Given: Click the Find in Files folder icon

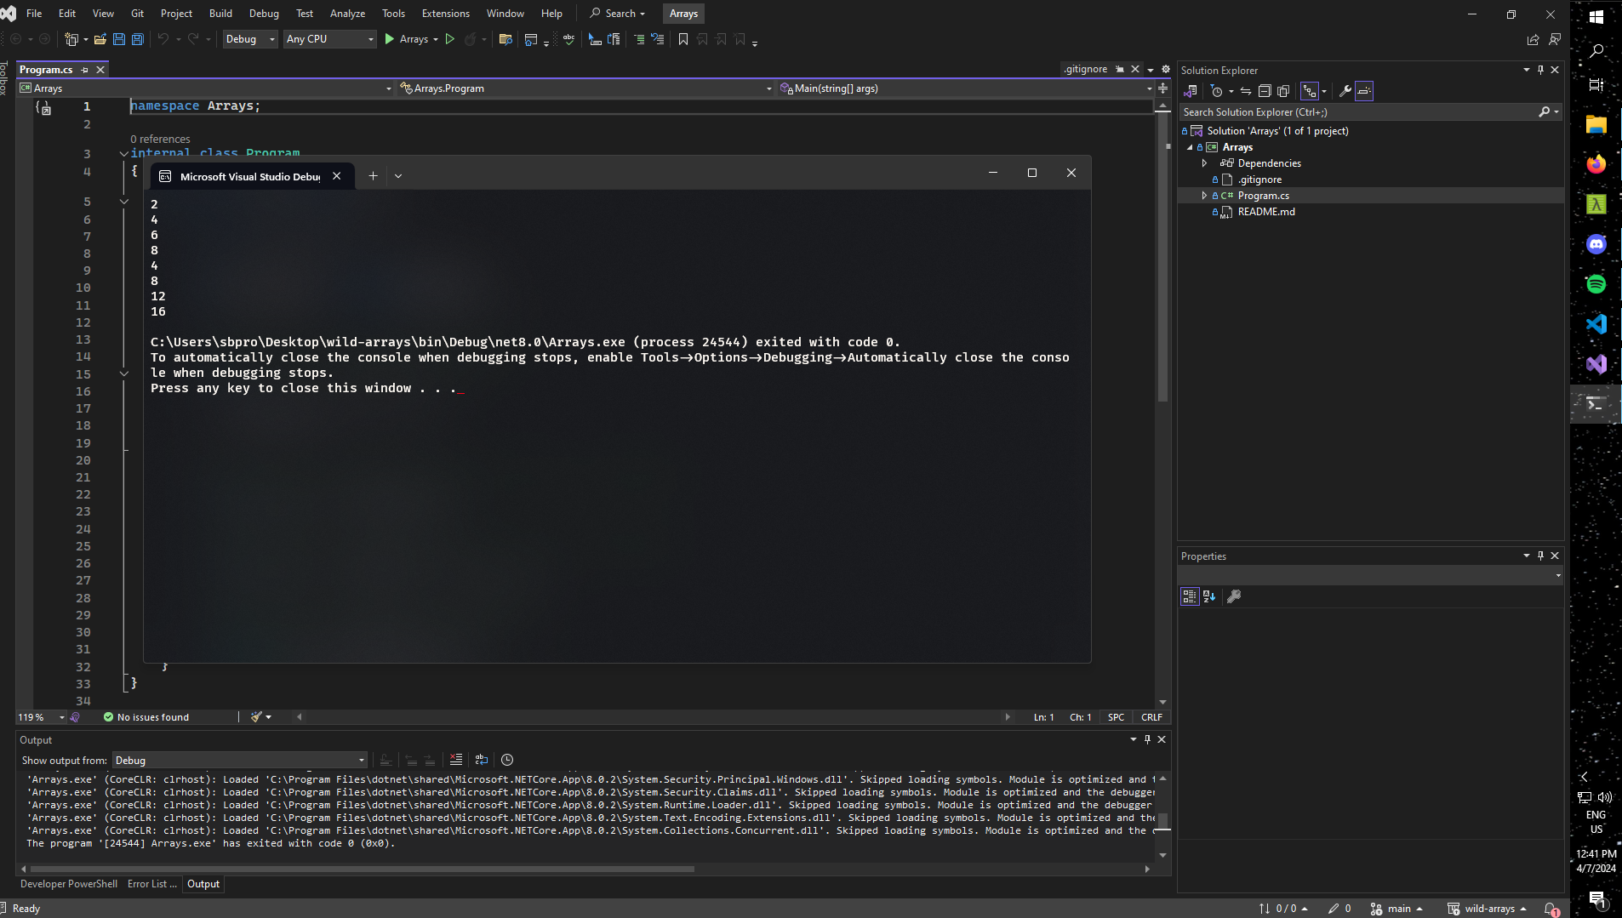Looking at the screenshot, I should click(505, 39).
